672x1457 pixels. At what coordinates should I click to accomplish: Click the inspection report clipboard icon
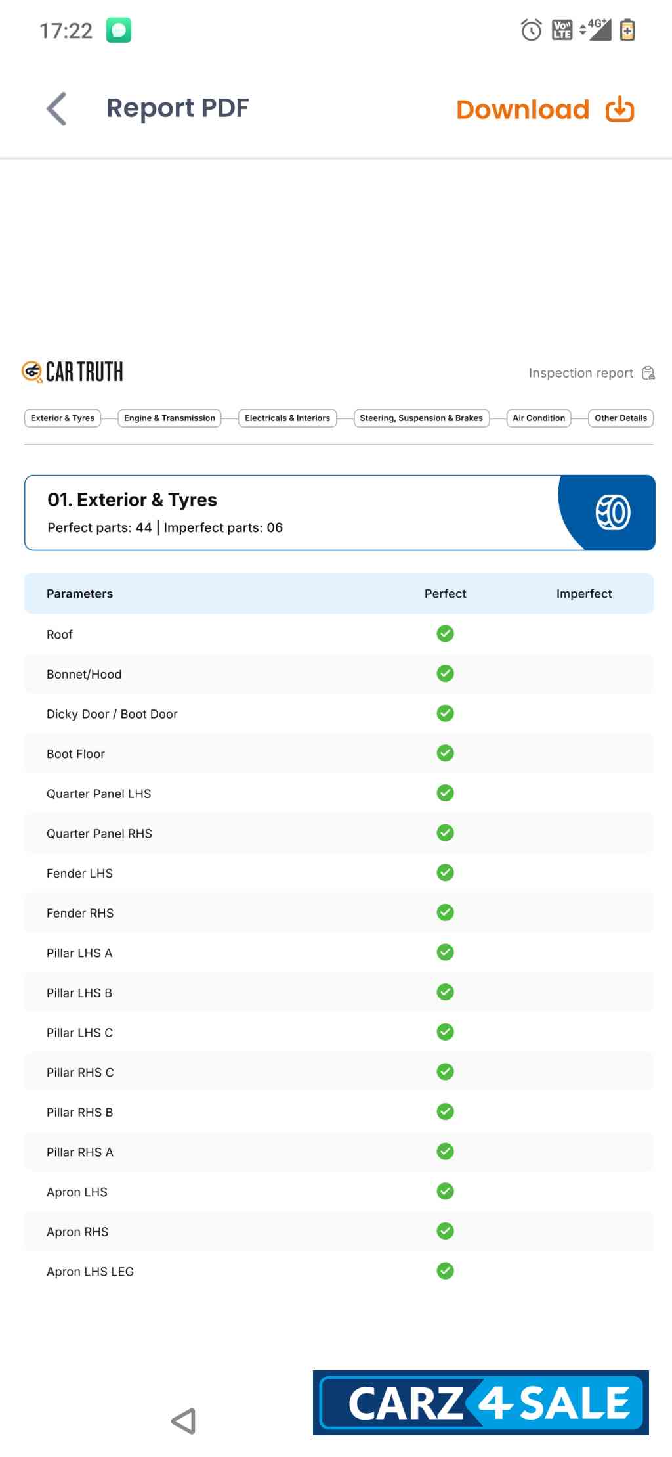coord(648,373)
